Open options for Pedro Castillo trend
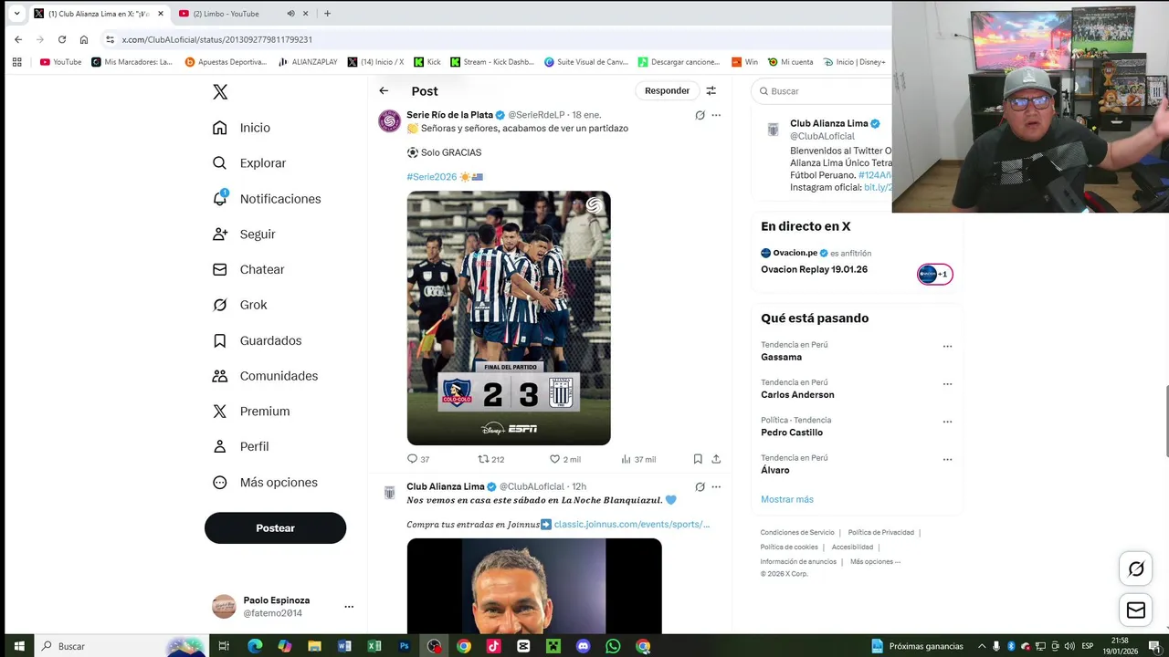This screenshot has height=657, width=1169. pyautogui.click(x=947, y=422)
